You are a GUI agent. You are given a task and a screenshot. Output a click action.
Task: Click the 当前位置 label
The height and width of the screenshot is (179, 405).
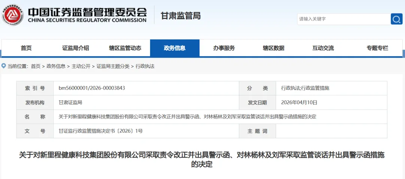pos(18,66)
